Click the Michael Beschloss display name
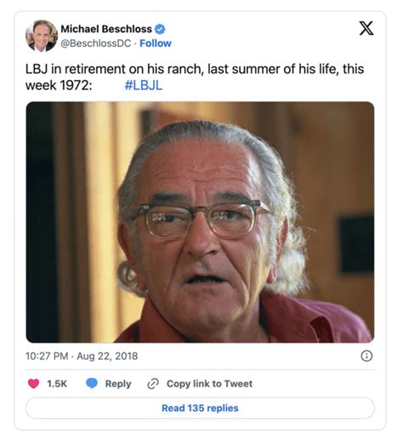Screen dimensions: 403x446 point(106,29)
